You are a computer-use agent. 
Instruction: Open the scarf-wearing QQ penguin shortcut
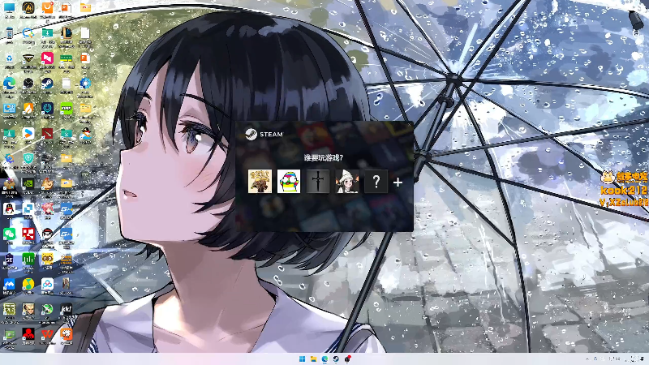pos(85,133)
